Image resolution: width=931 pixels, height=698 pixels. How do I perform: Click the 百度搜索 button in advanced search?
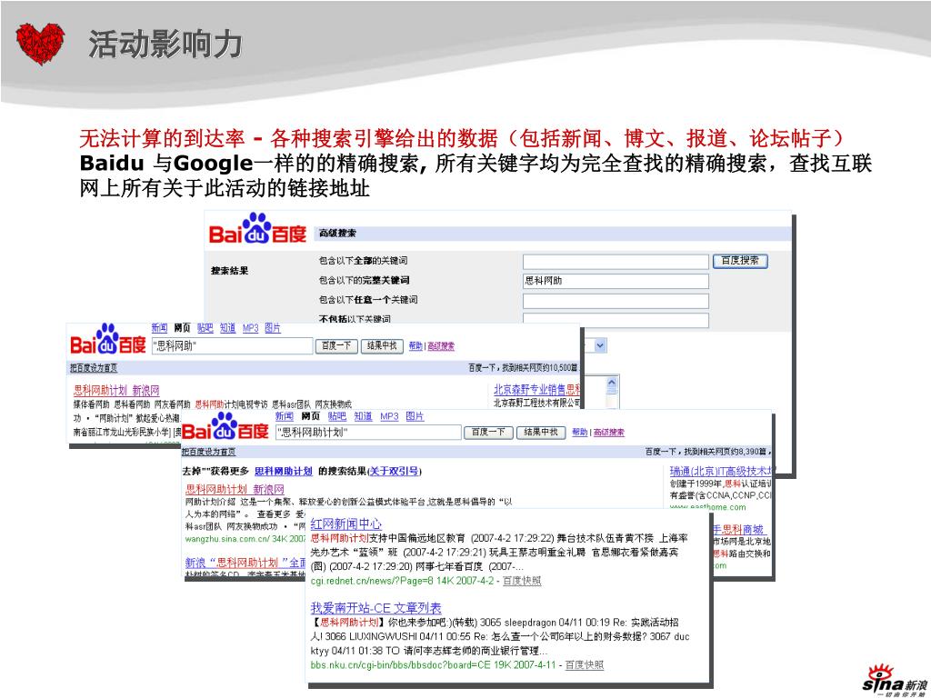(740, 261)
